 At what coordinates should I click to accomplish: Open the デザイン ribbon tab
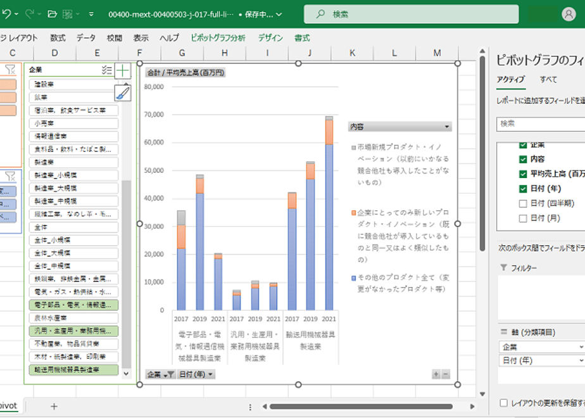coord(270,38)
